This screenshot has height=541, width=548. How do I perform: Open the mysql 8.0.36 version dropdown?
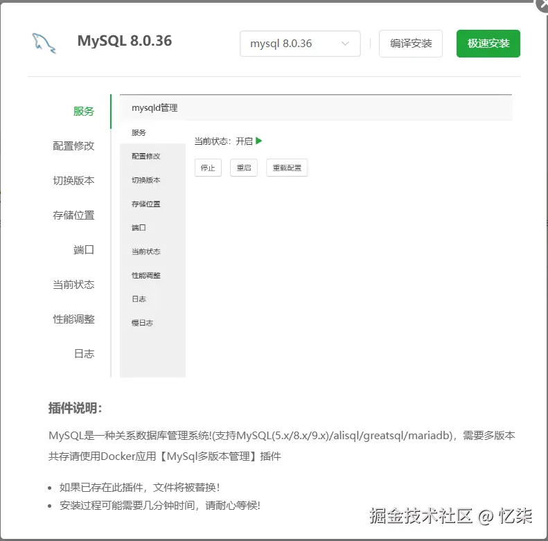(x=300, y=44)
